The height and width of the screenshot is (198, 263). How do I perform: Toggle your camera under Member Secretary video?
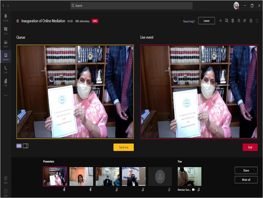tap(194, 189)
